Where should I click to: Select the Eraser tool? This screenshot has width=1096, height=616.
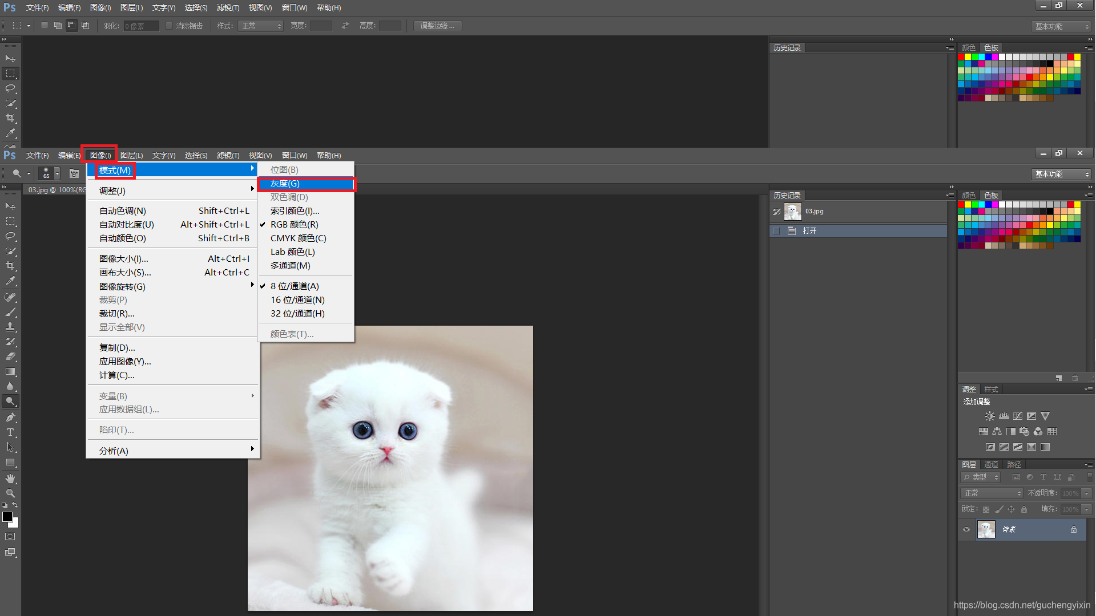pos(10,356)
